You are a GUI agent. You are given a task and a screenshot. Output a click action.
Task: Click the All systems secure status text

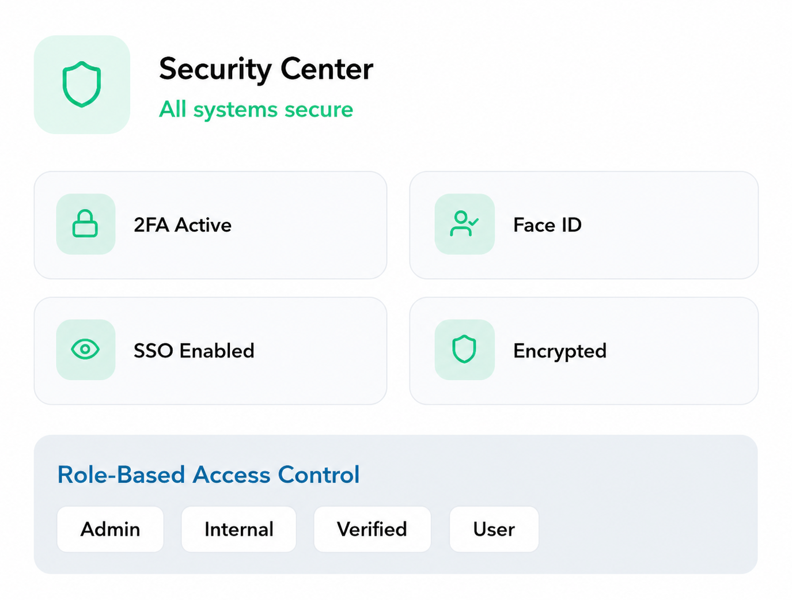click(256, 109)
